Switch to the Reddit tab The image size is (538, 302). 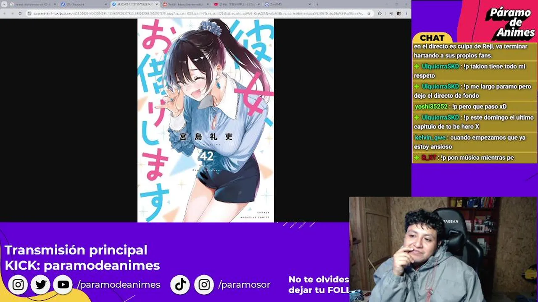pyautogui.click(x=185, y=4)
